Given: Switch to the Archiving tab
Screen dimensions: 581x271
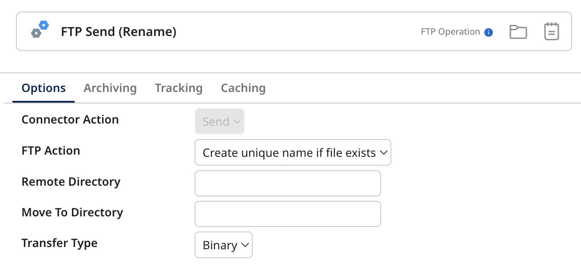Looking at the screenshot, I should [110, 88].
